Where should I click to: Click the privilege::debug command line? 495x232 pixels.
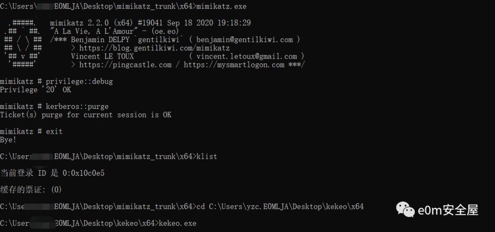pos(56,81)
